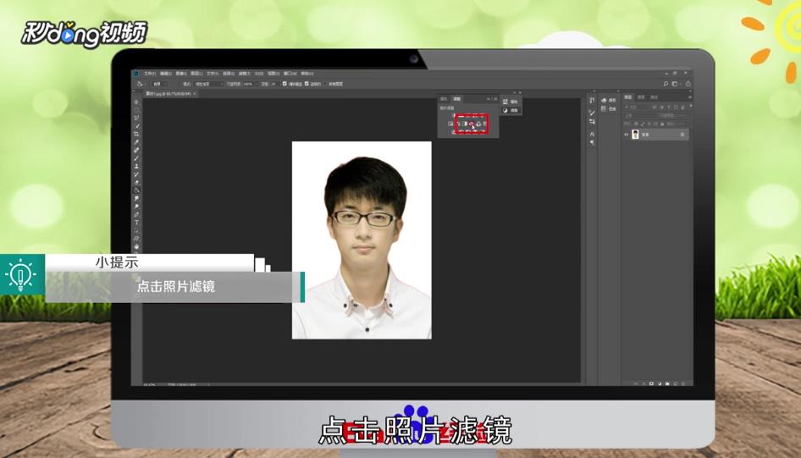Select the Eraser tool
Screen dimensions: 801x458
click(136, 182)
